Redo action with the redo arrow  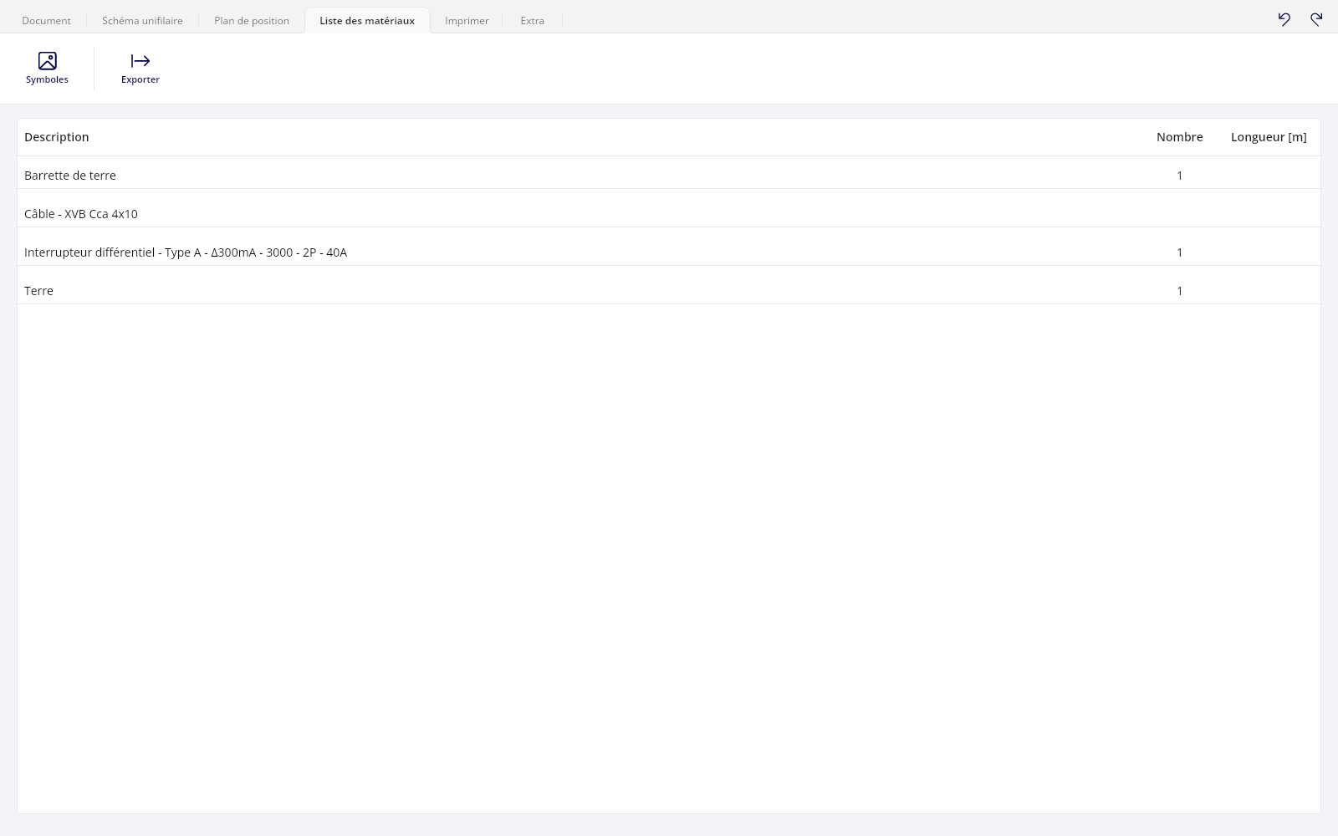pyautogui.click(x=1316, y=19)
